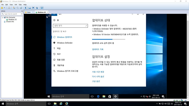Open the guest Action Center notification icon

(x=163, y=96)
